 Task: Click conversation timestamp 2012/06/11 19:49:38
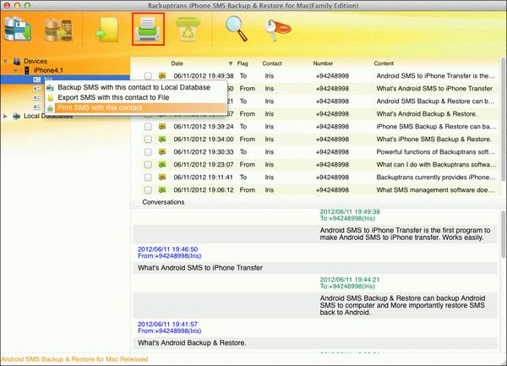point(350,212)
